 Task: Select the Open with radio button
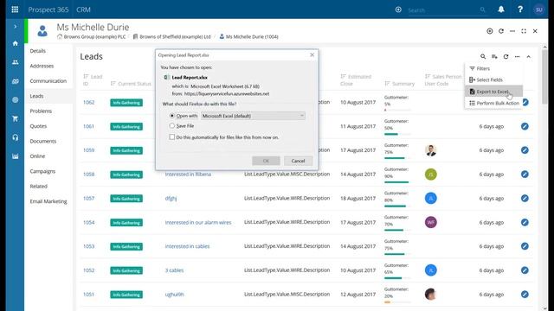pyautogui.click(x=172, y=116)
